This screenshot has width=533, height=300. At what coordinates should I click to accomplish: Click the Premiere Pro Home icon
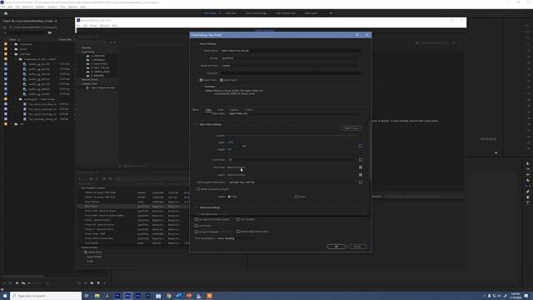(6, 13)
